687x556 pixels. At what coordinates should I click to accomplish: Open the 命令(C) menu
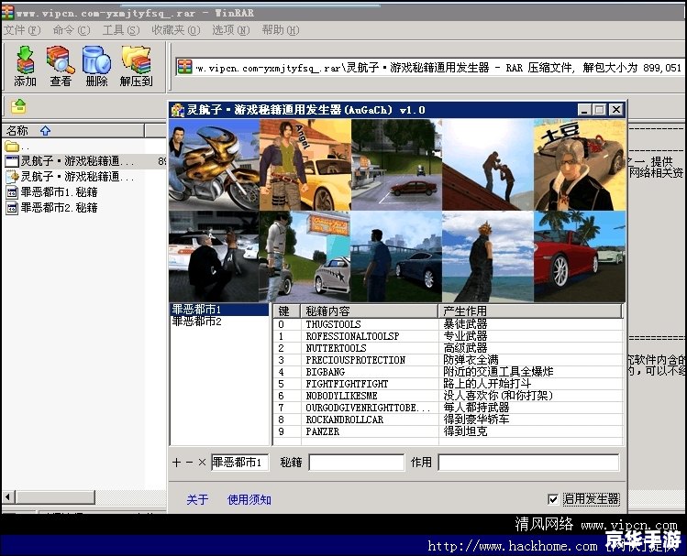[72, 30]
